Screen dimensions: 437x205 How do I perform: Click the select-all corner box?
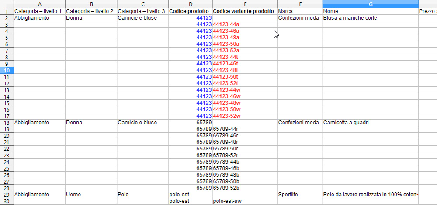(x=7, y=4)
